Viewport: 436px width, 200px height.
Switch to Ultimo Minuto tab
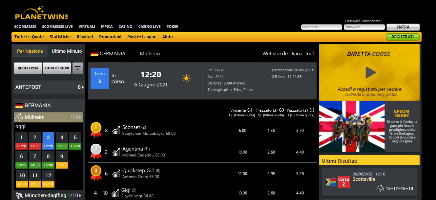coord(67,51)
